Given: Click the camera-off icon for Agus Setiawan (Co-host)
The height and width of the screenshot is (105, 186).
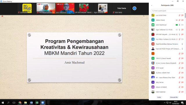Looking at the screenshot, I should (182, 30).
